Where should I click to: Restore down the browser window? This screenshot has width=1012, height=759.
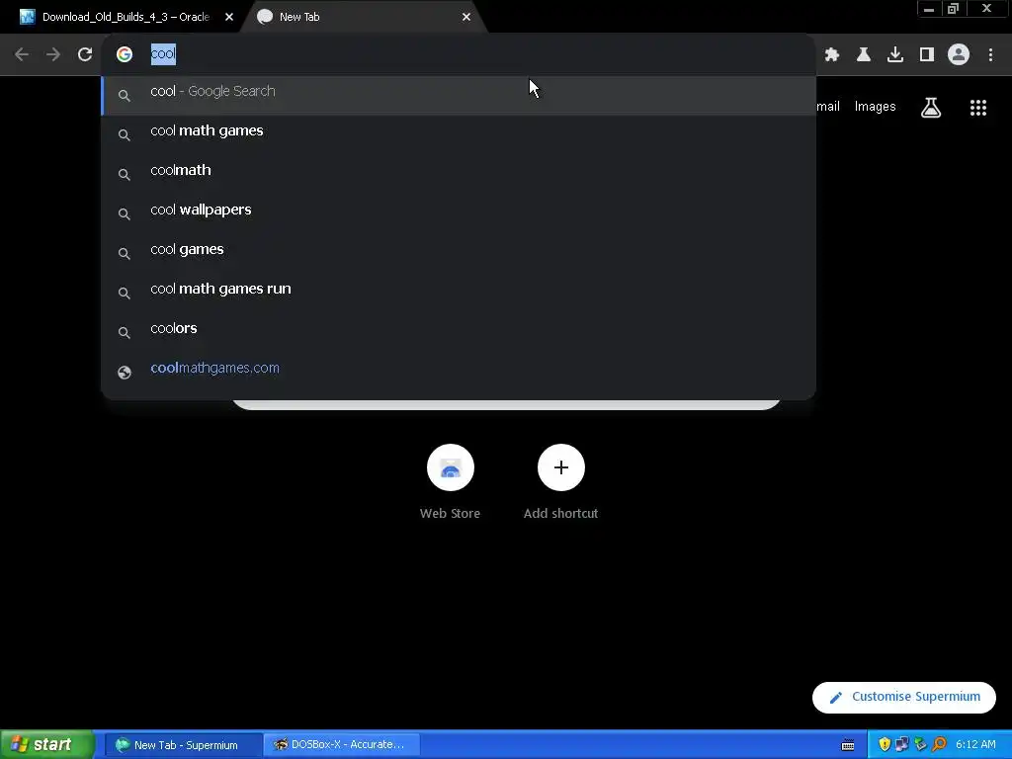point(954,9)
